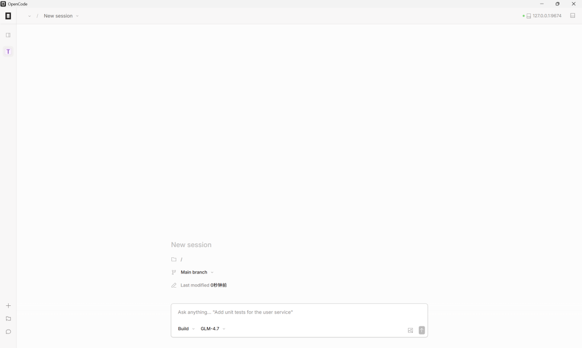Click the plus icon to add project
582x348 pixels.
(8, 305)
